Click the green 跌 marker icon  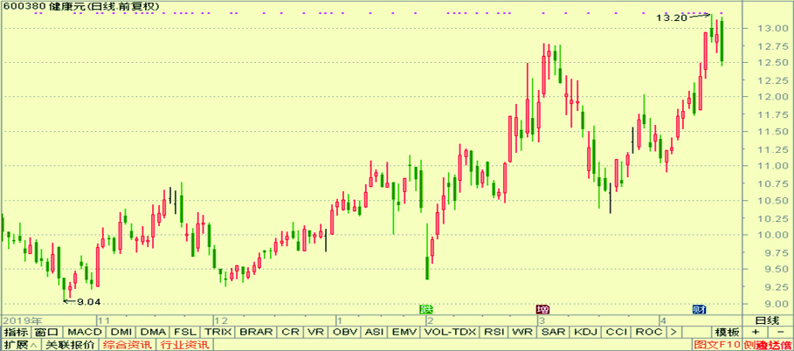(x=426, y=309)
